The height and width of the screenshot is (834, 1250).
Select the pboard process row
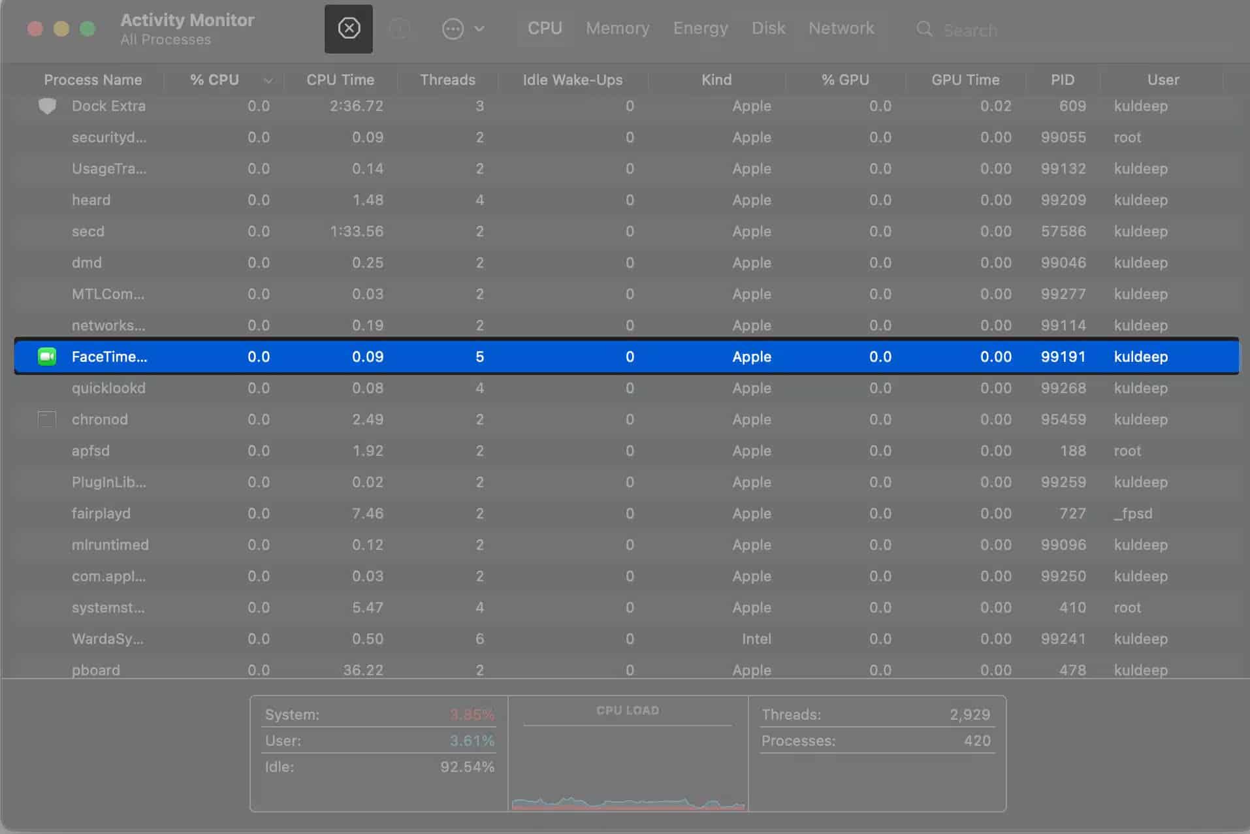(x=626, y=669)
